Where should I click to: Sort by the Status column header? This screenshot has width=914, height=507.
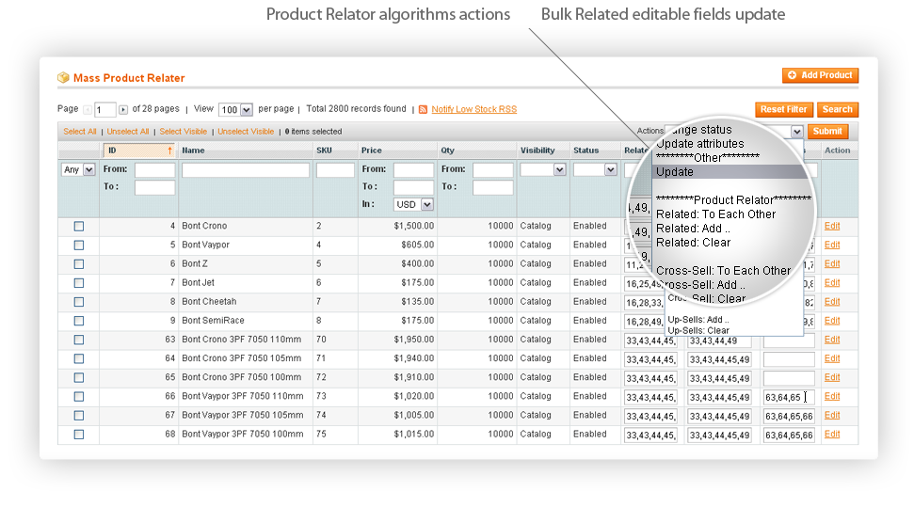click(x=585, y=151)
